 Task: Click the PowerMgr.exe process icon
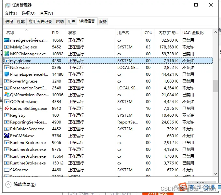tap(7, 81)
